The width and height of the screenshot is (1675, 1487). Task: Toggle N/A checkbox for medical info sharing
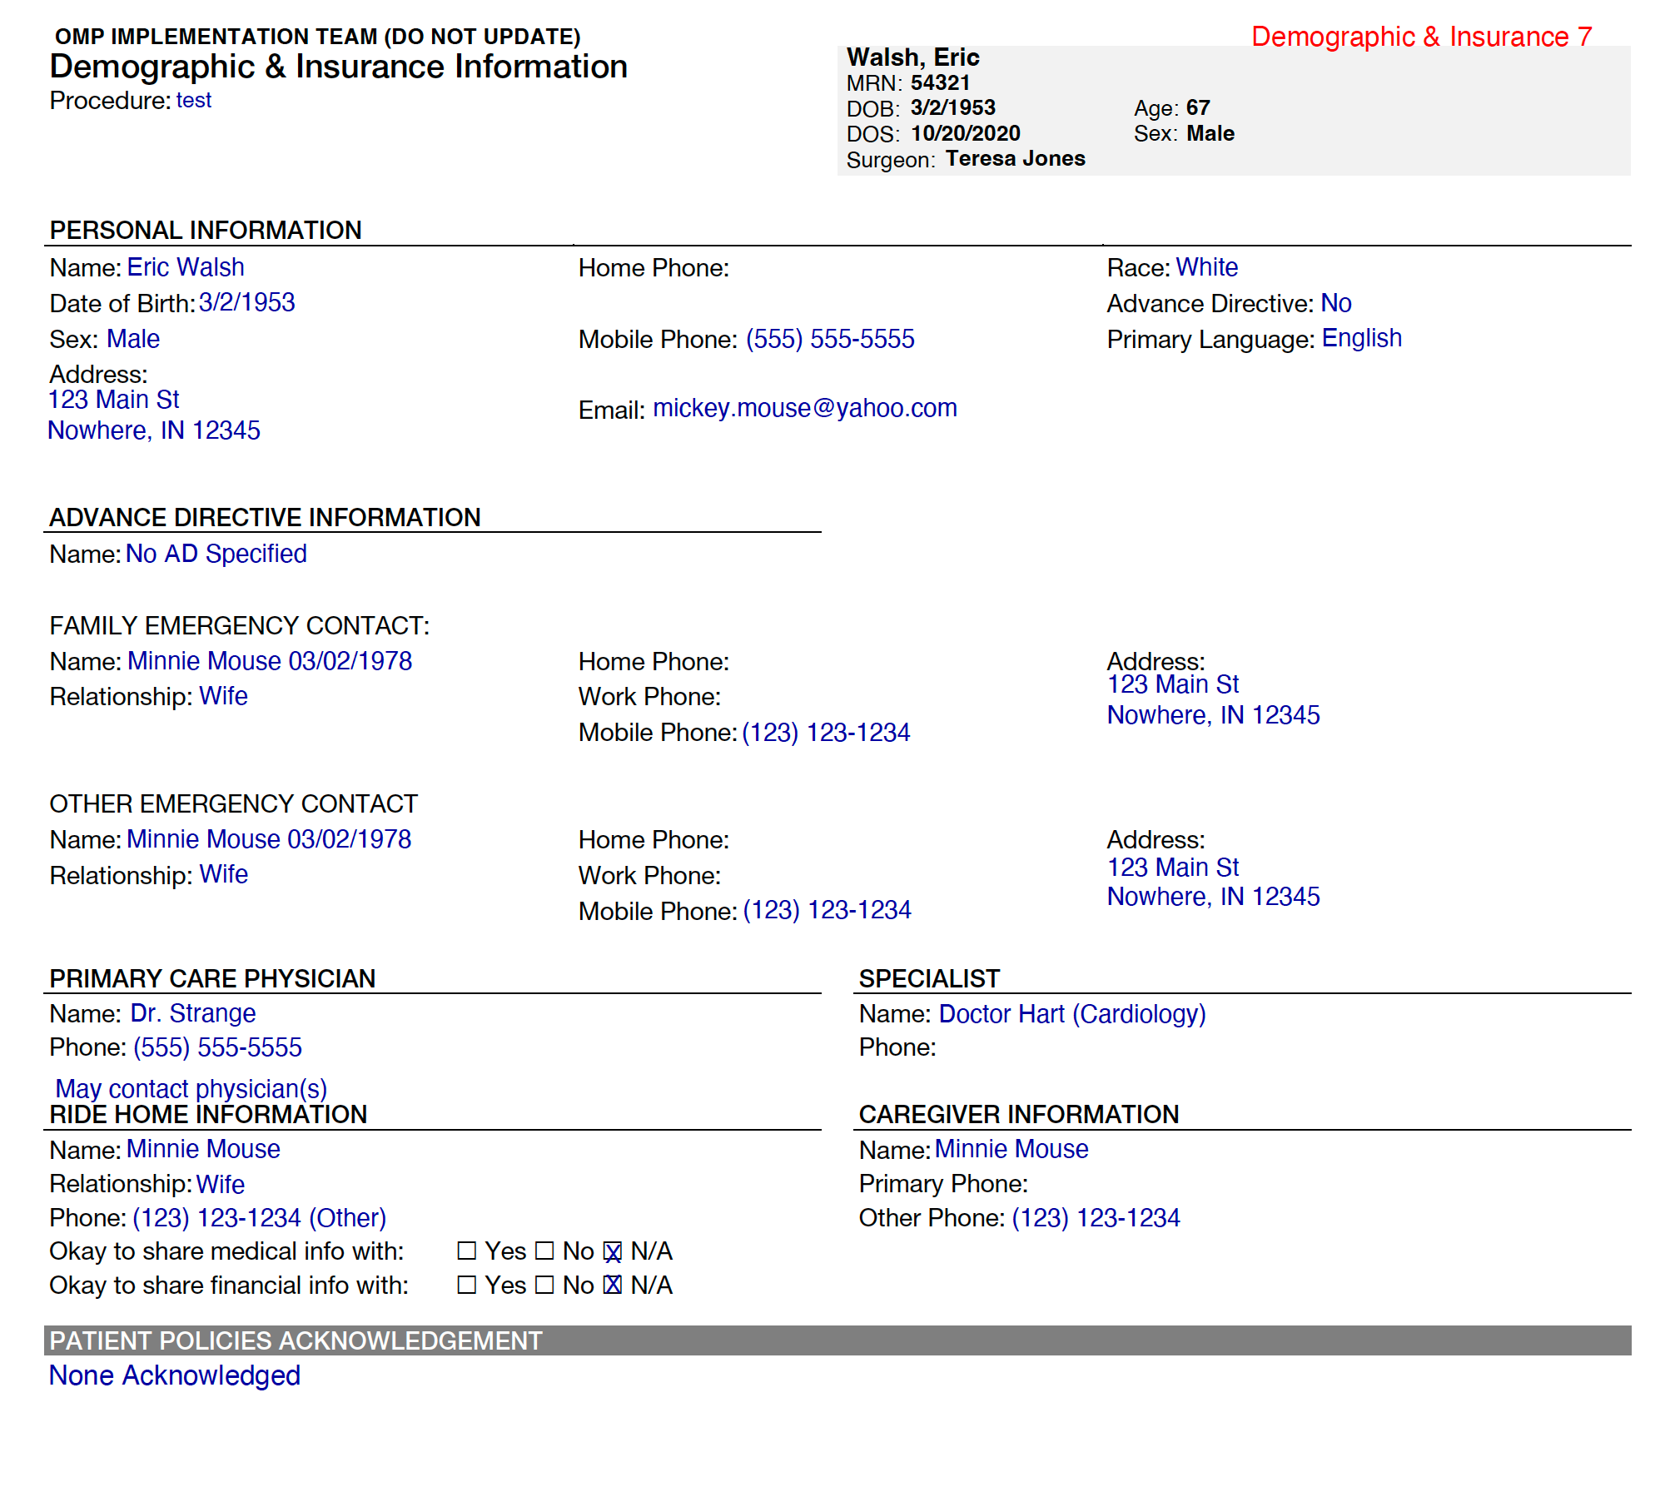(613, 1251)
